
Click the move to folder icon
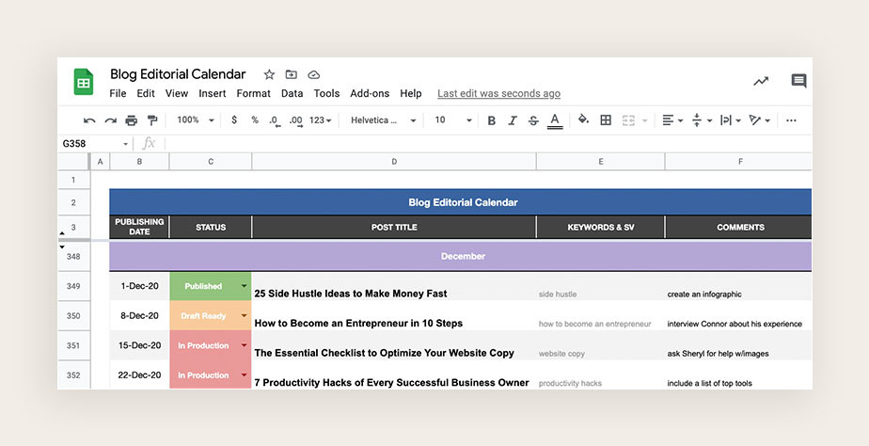[x=291, y=74]
